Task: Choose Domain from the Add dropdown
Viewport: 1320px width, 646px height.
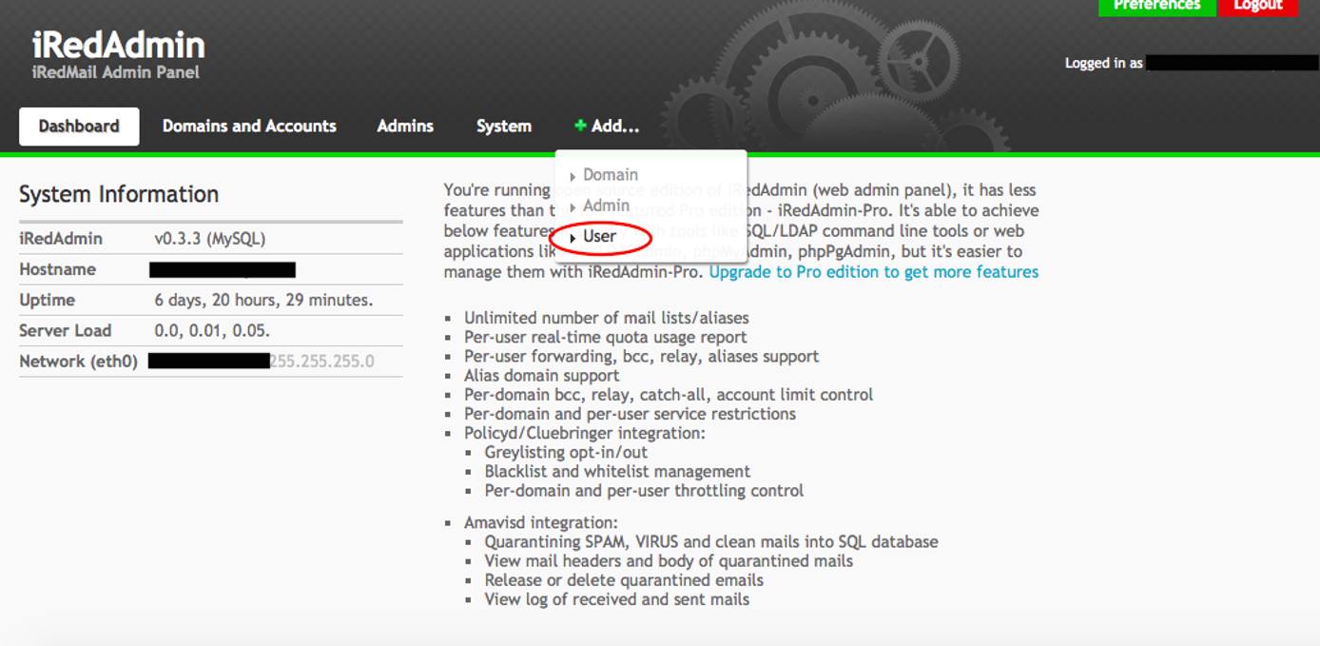Action: [611, 175]
